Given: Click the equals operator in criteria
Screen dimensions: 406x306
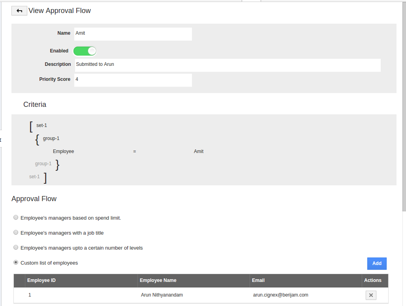Looking at the screenshot, I should [135, 151].
